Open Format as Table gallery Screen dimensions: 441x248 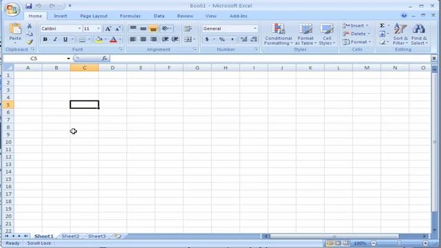306,34
